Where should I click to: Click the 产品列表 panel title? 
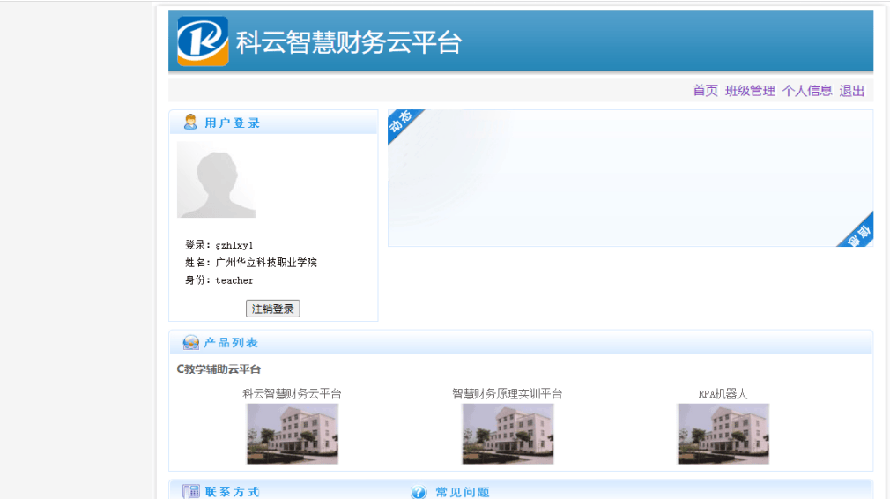(231, 343)
